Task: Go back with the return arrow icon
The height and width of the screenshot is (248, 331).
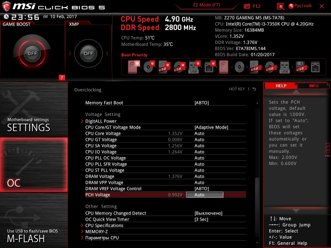Action: tap(254, 89)
